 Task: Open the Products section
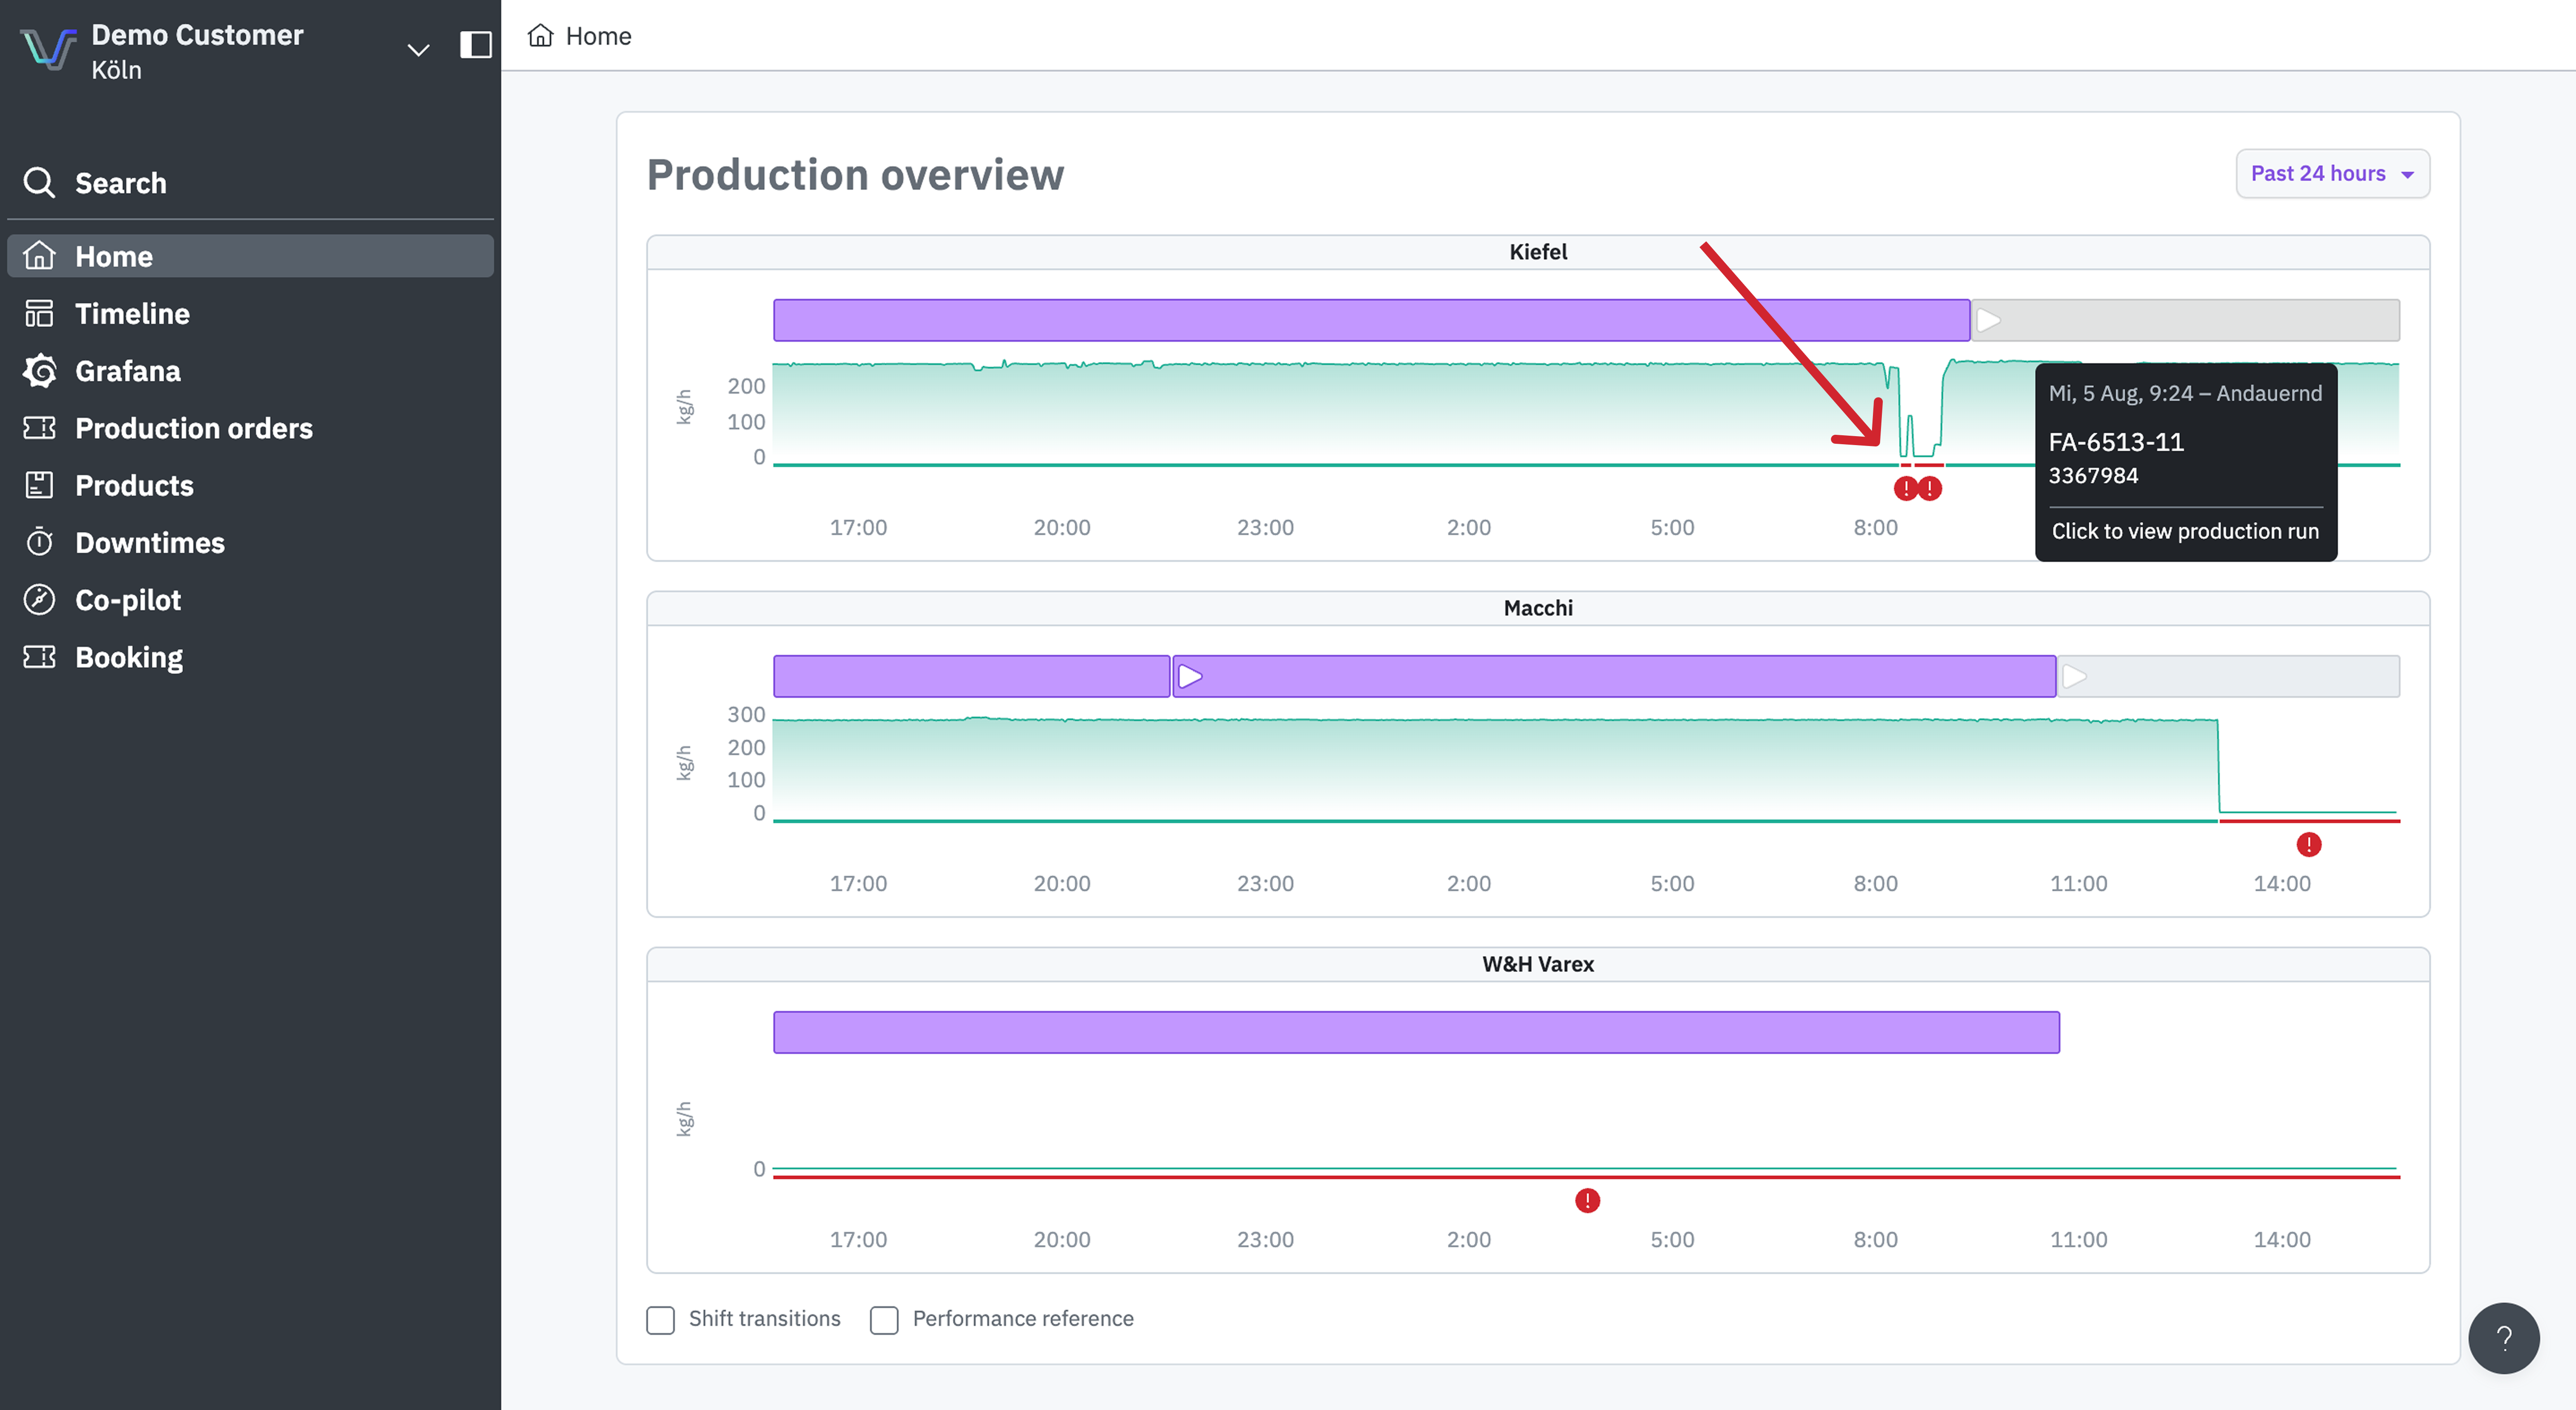(250, 486)
